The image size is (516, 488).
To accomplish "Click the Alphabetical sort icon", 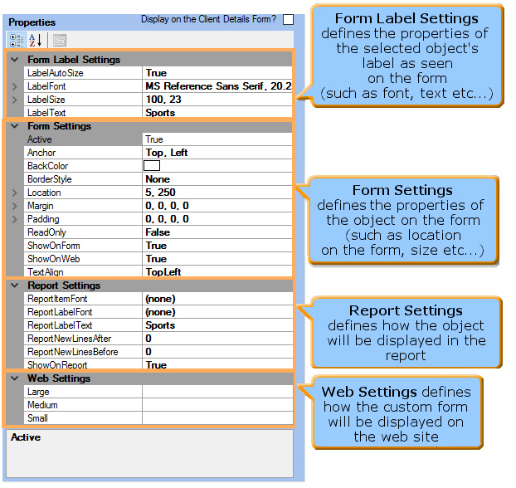I will click(36, 39).
